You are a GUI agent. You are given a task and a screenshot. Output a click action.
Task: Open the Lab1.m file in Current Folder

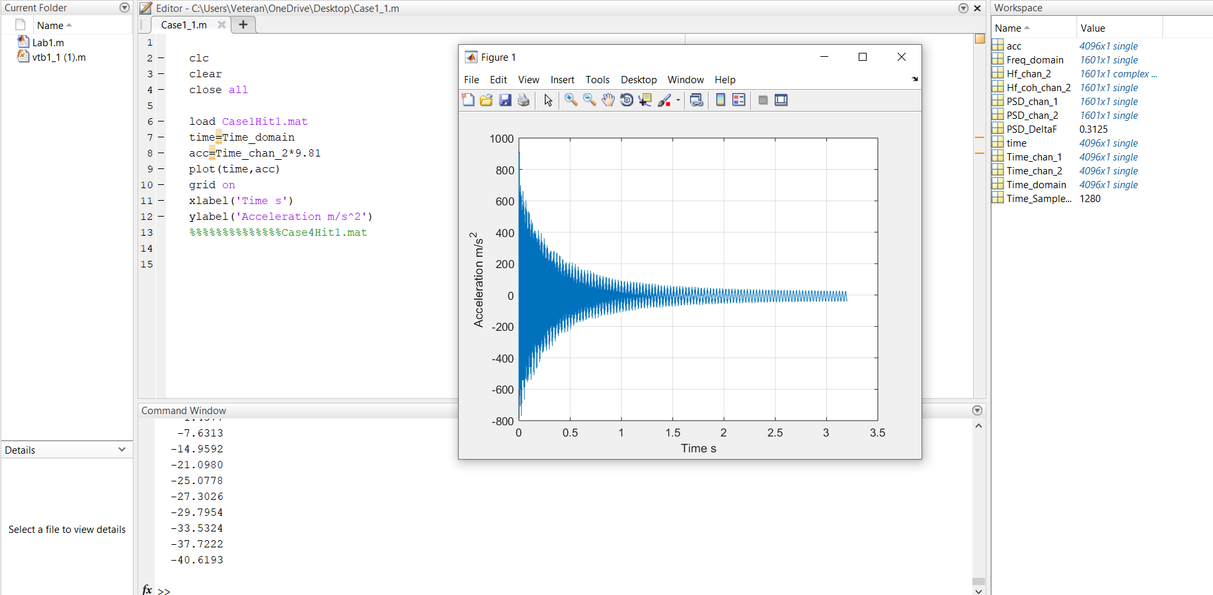pyautogui.click(x=48, y=42)
